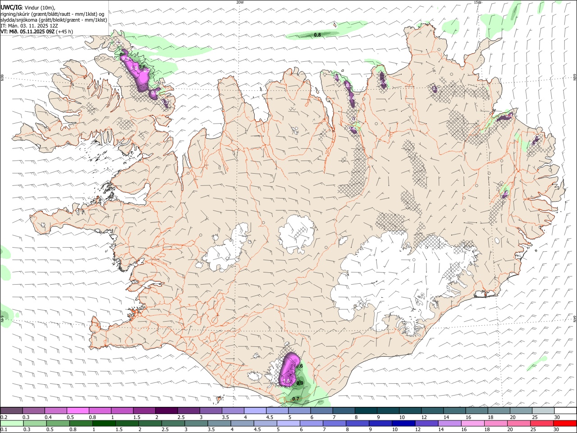This screenshot has height=433, width=577.
Task: Click the '0.9' value beside the southern snow blob
Action: pyautogui.click(x=300, y=383)
